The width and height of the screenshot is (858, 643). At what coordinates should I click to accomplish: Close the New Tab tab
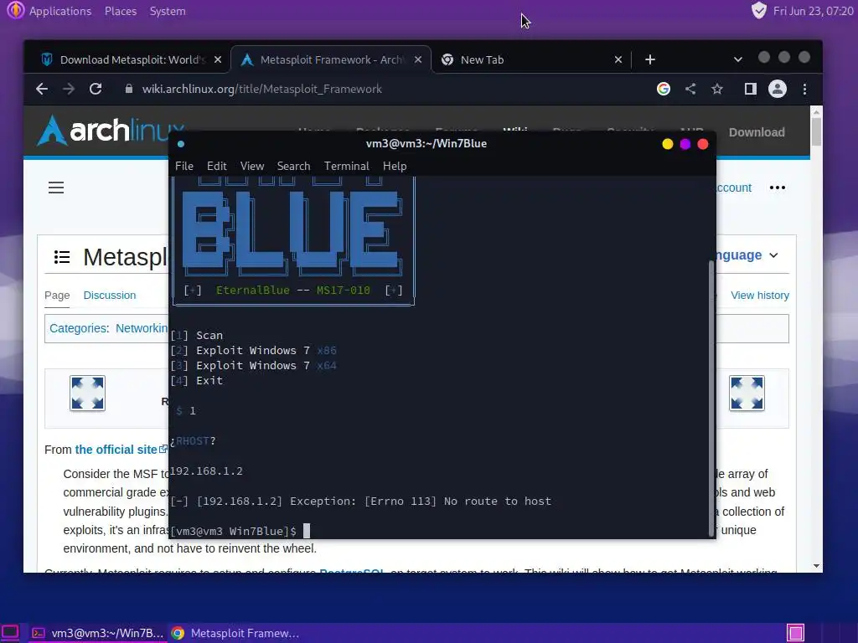[618, 59]
